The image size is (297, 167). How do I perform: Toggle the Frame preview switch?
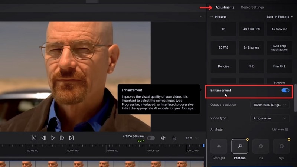(x=151, y=138)
